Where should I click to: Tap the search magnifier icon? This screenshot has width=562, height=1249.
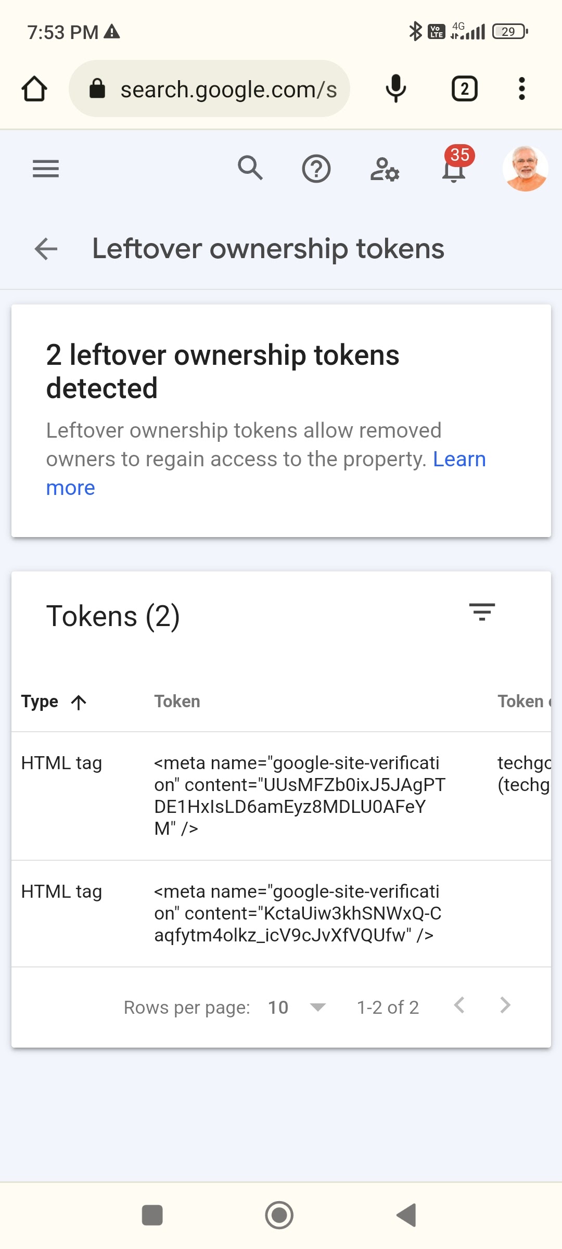pos(250,168)
